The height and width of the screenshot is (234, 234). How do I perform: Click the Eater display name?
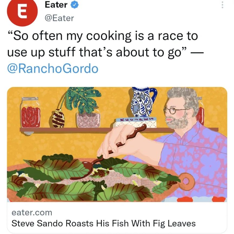(x=56, y=5)
